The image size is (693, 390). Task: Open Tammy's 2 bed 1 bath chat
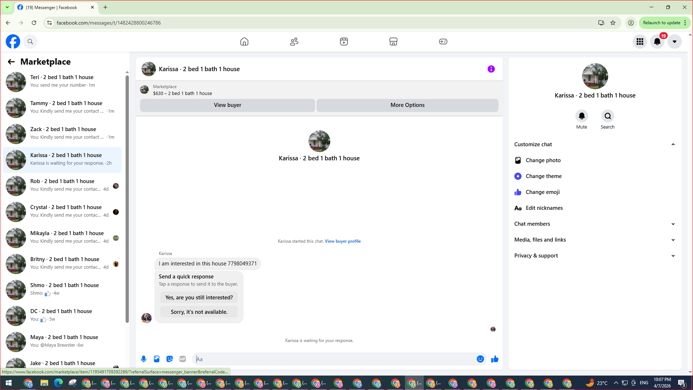(62, 108)
